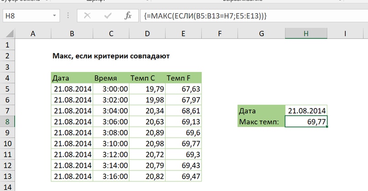Click the 'Дата' label in column G
Viewport: 368px width, 191px height.
tap(261, 110)
